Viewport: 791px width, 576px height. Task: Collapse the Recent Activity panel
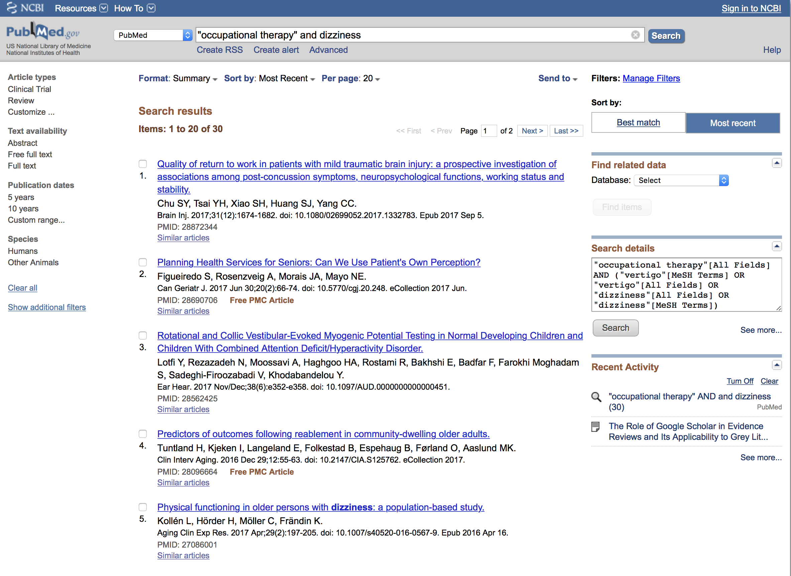pos(776,365)
